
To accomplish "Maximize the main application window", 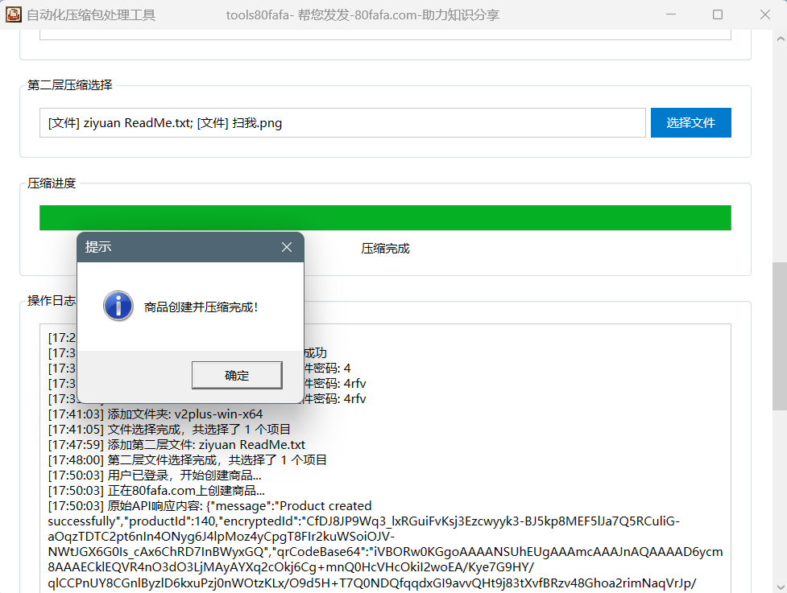I will [x=717, y=14].
